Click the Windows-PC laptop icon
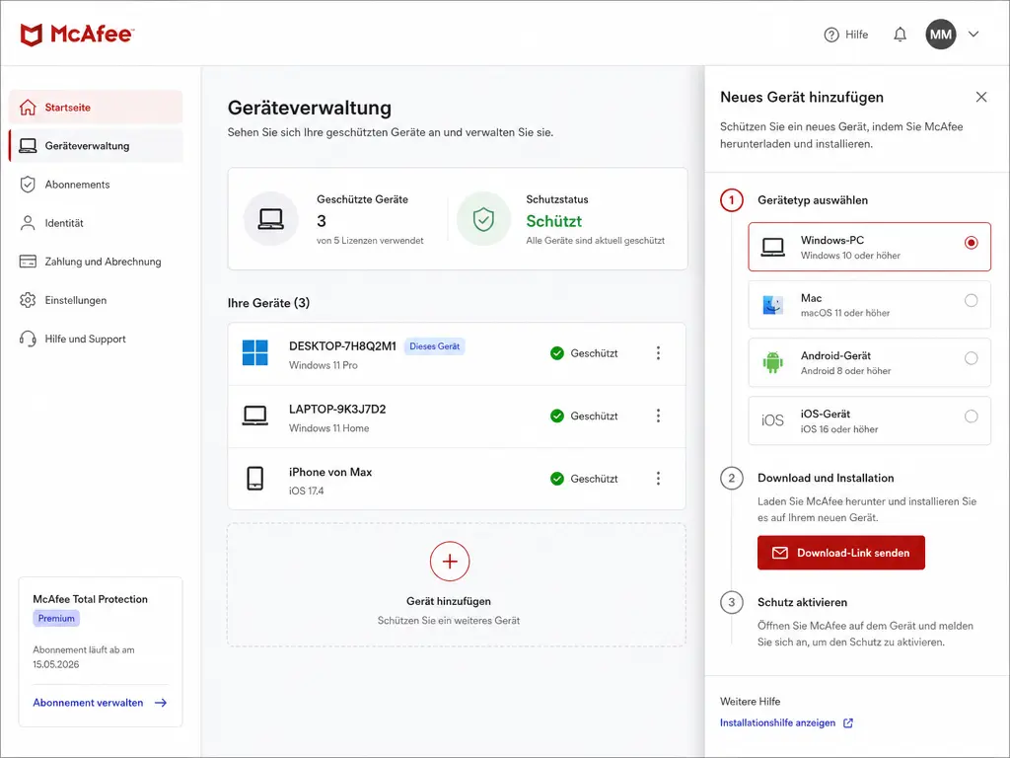The image size is (1010, 758). coord(773,247)
